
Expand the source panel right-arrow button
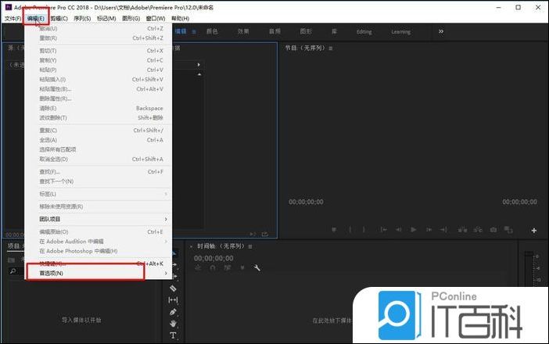click(x=199, y=65)
